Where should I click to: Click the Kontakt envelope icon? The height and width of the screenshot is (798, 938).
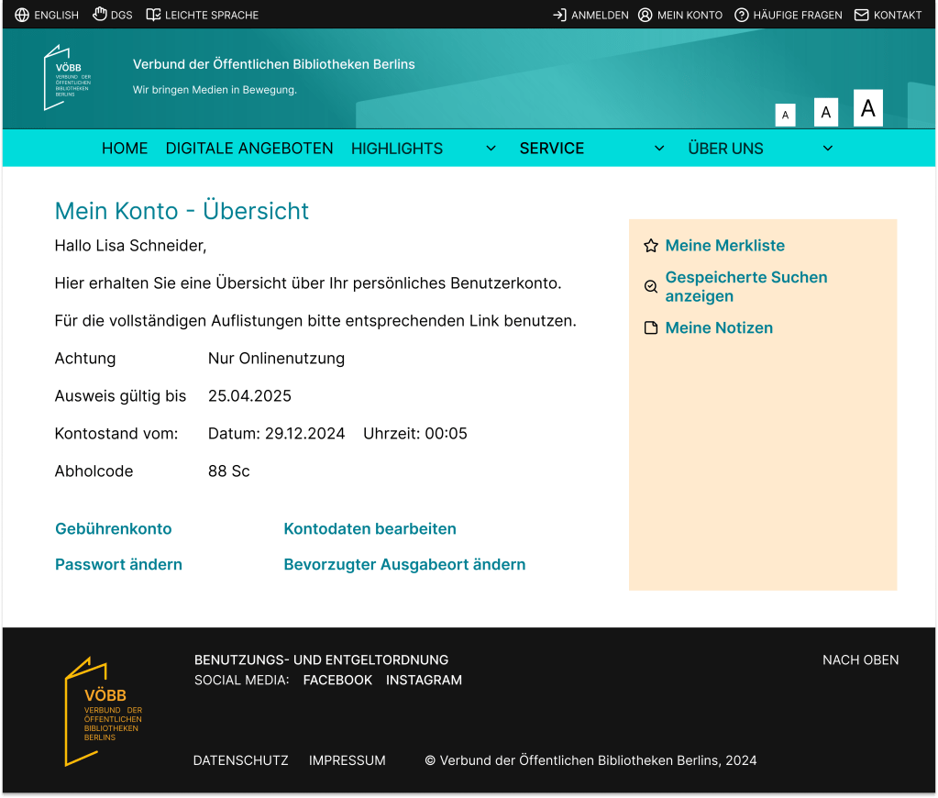coord(861,15)
